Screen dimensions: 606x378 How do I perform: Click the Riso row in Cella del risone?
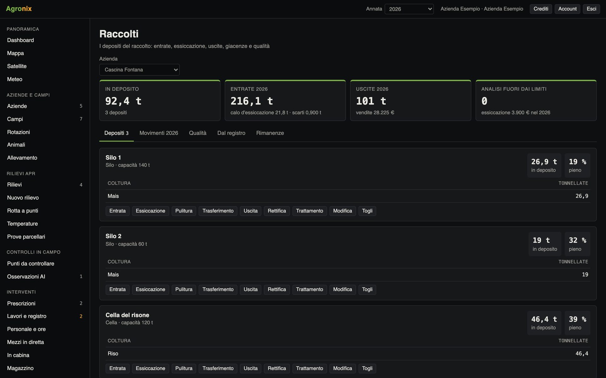point(348,353)
